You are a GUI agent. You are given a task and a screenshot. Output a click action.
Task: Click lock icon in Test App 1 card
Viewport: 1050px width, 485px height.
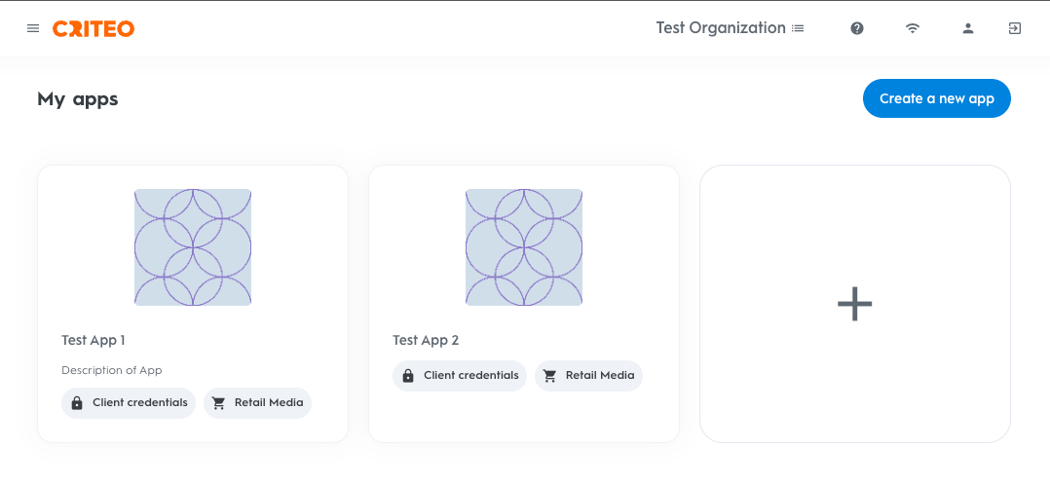click(x=77, y=403)
